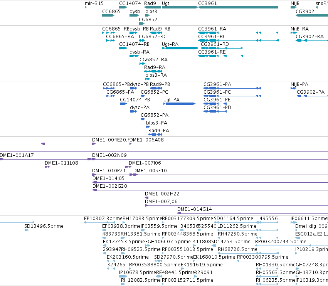This screenshot has height=286, width=328.
Task: Click EST EK203160.5prime
Action: 128,257
